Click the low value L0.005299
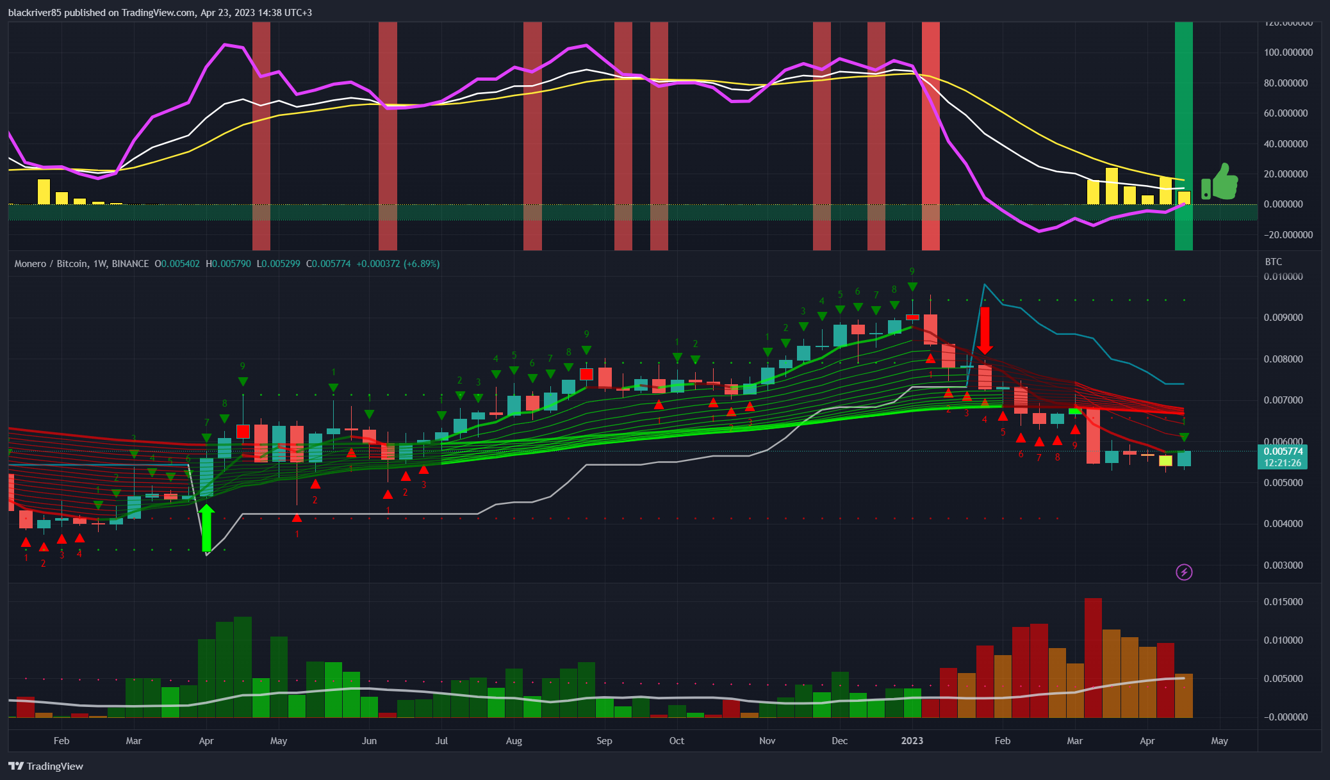The image size is (1330, 780). [278, 264]
